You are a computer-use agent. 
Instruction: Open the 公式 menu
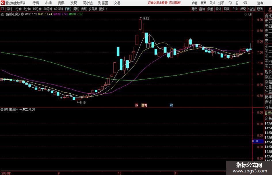(x=212, y=3)
